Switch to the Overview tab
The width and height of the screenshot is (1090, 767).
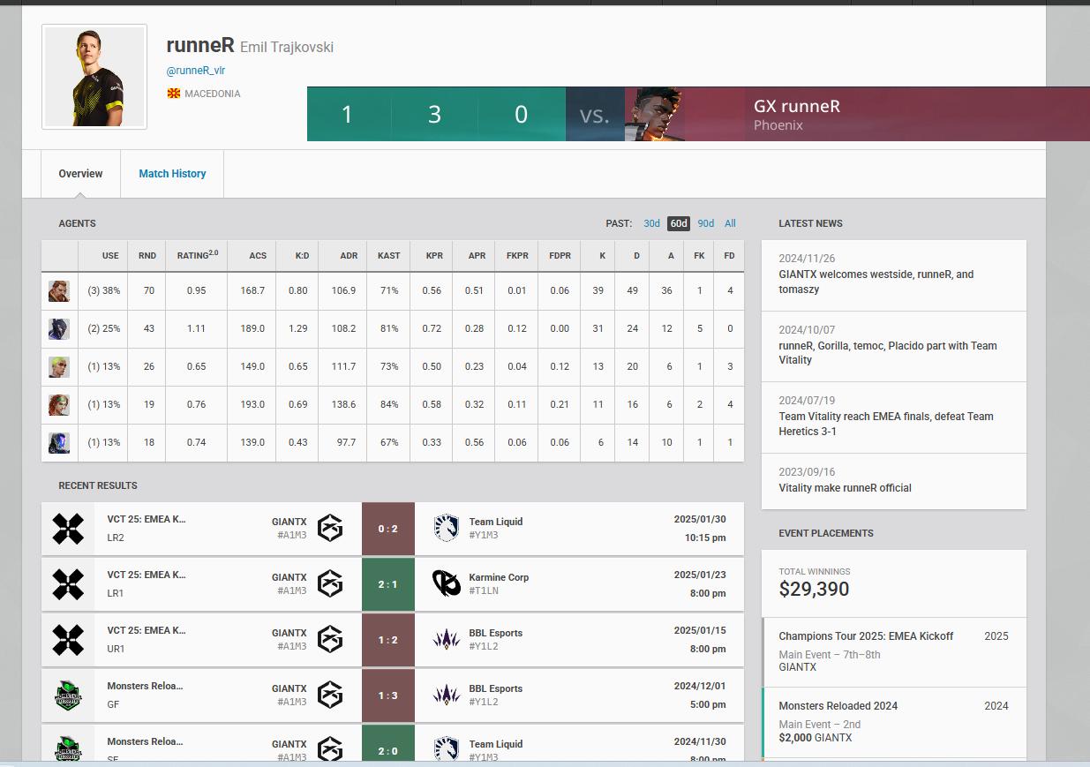80,174
